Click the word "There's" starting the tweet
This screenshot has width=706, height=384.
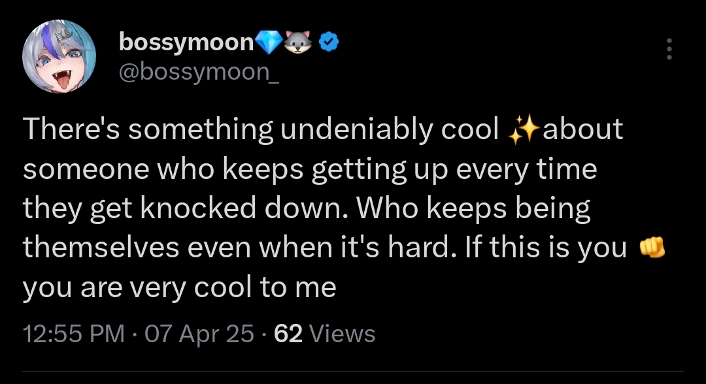point(73,131)
